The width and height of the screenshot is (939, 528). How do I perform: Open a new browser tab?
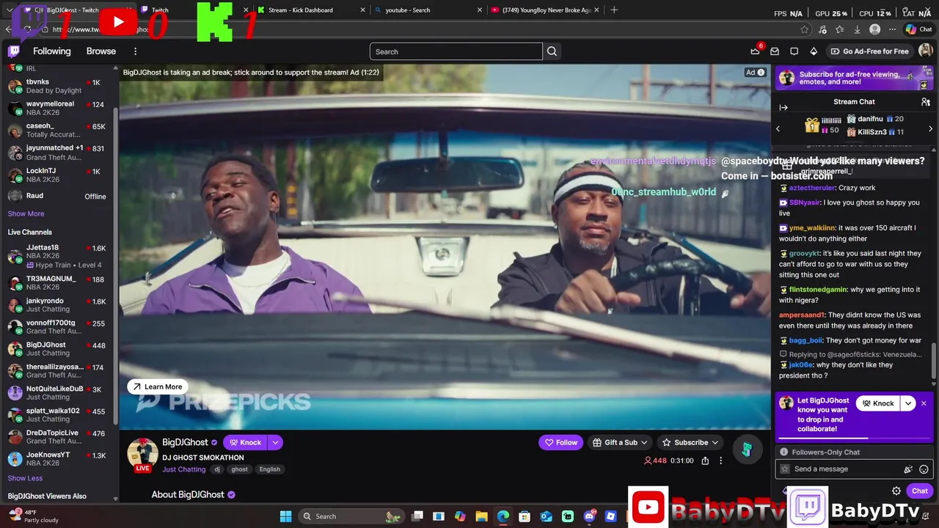(x=614, y=10)
